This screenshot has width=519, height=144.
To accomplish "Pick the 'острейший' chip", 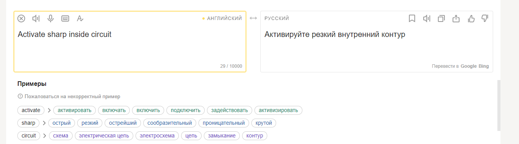I will [x=123, y=123].
